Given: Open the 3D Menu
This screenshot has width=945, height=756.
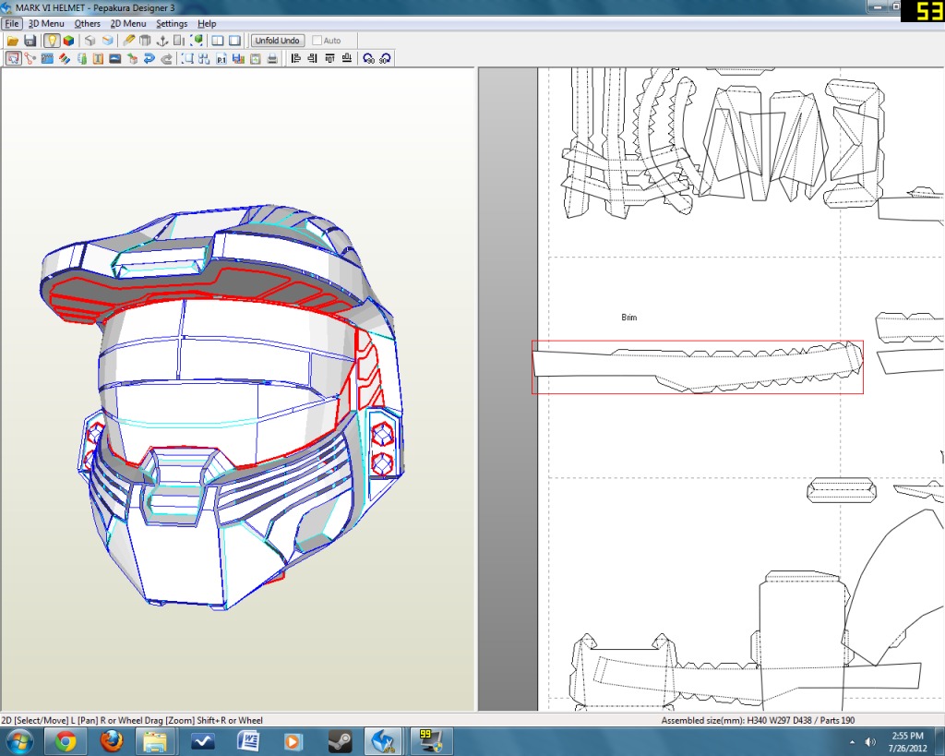Looking at the screenshot, I should [x=46, y=23].
